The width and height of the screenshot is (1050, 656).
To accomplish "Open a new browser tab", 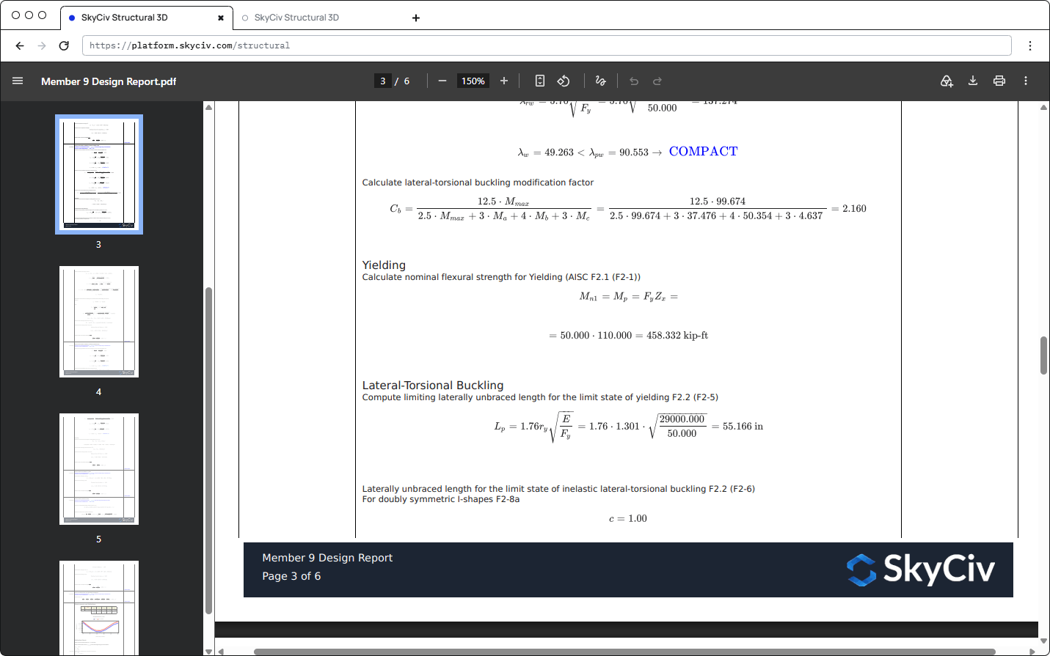I will [x=416, y=18].
